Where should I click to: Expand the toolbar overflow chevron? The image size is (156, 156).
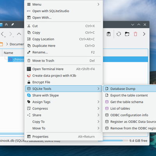tap(144, 34)
